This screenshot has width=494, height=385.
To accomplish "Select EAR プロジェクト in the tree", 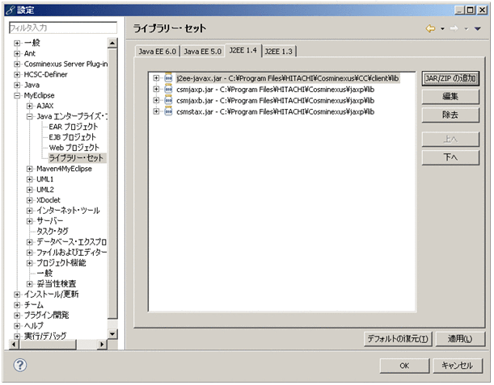I will pyautogui.click(x=74, y=127).
